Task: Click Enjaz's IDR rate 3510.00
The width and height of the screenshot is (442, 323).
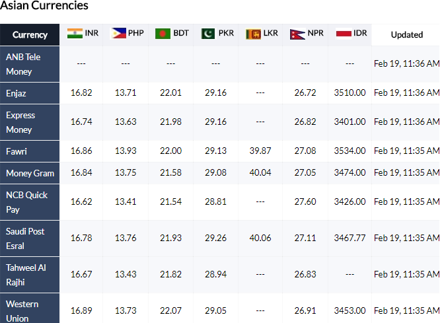Action: (350, 92)
